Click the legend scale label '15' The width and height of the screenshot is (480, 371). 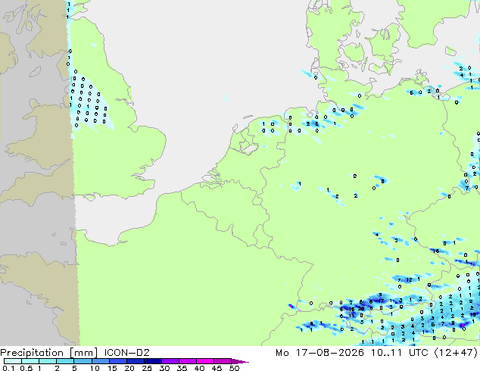(x=112, y=368)
